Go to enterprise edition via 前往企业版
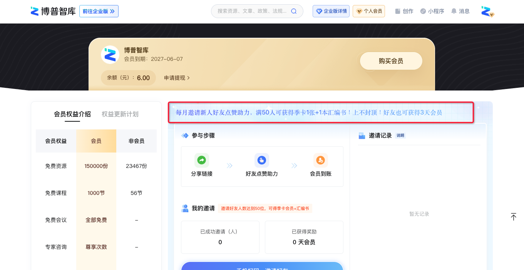 pos(99,11)
